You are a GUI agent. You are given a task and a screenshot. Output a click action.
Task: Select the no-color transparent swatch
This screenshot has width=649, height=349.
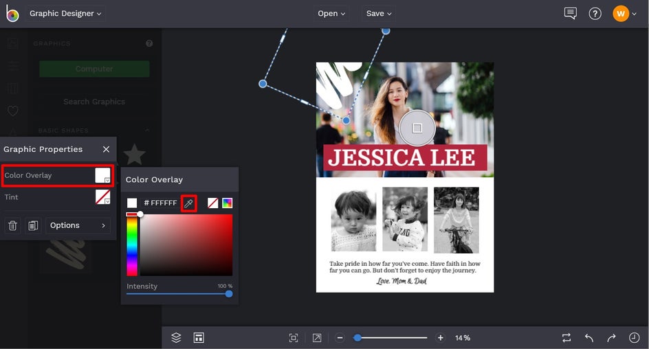coord(212,203)
